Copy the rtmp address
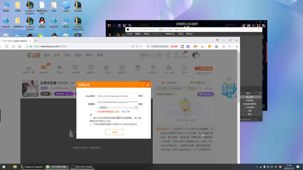This screenshot has width=303, height=170. (x=141, y=96)
